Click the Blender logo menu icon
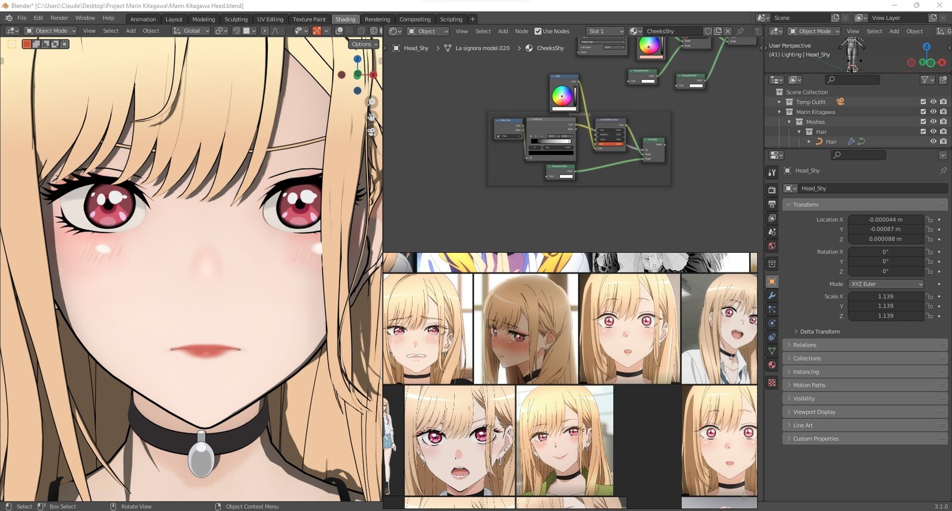 [x=8, y=18]
